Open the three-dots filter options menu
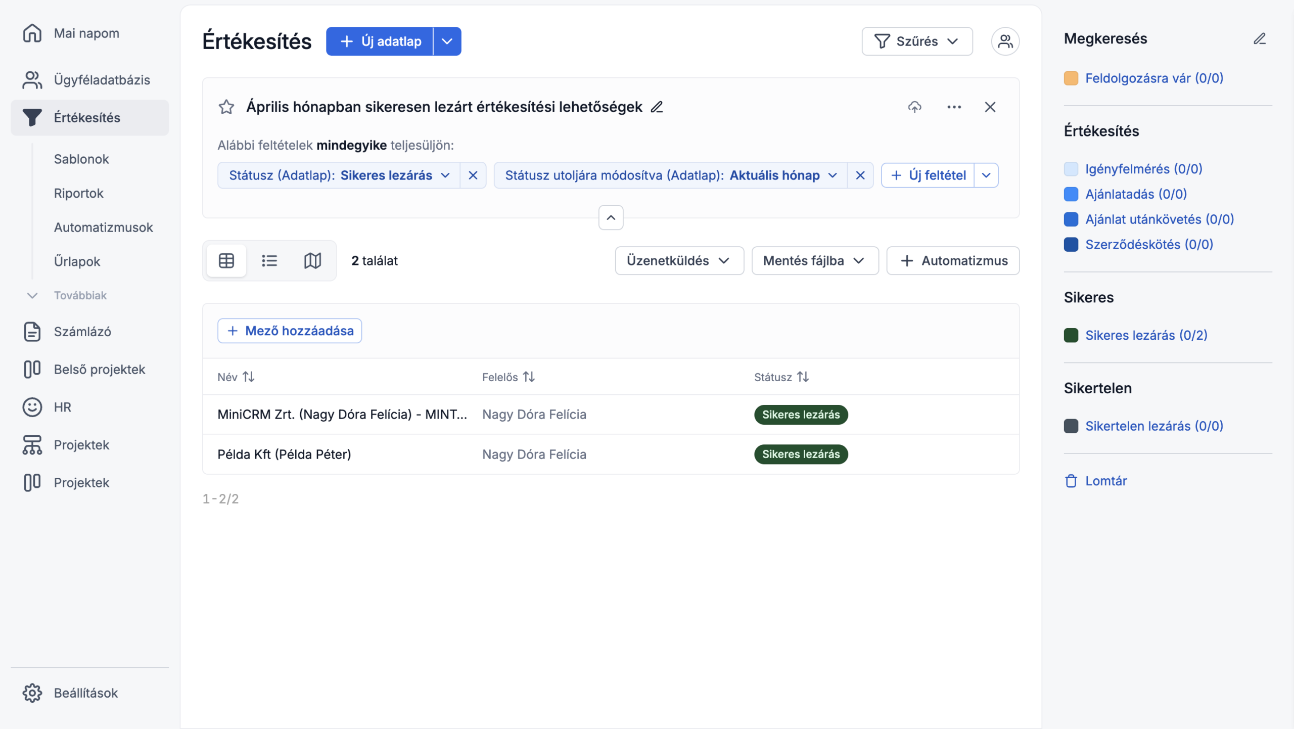 click(x=954, y=107)
